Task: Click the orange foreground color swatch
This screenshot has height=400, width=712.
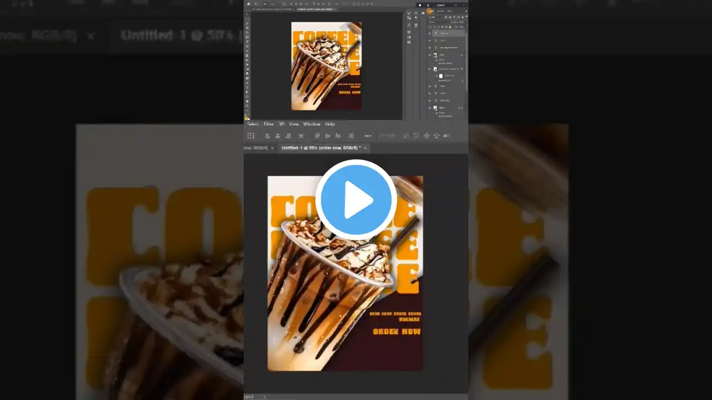Action: click(x=246, y=117)
